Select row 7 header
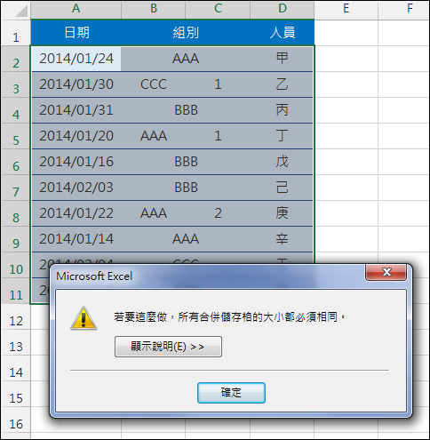Viewport: 430px width, 440px height. point(16,188)
